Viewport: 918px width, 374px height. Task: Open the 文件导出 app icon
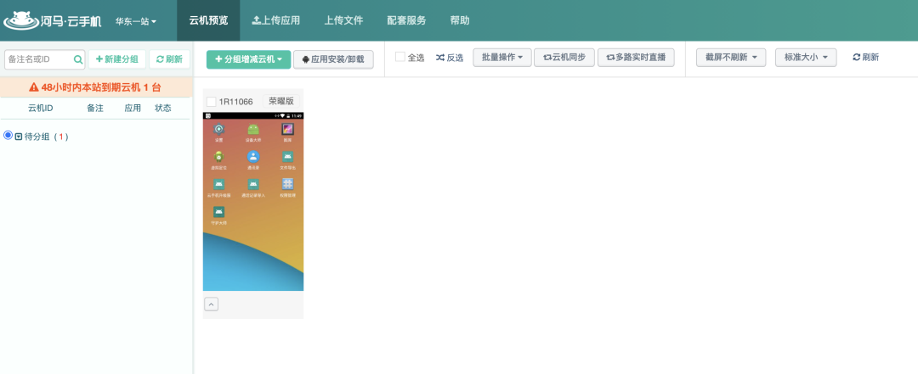click(287, 157)
